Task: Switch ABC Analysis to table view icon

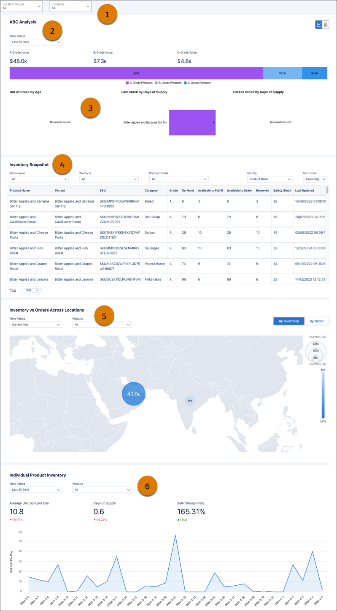Action: pos(326,25)
